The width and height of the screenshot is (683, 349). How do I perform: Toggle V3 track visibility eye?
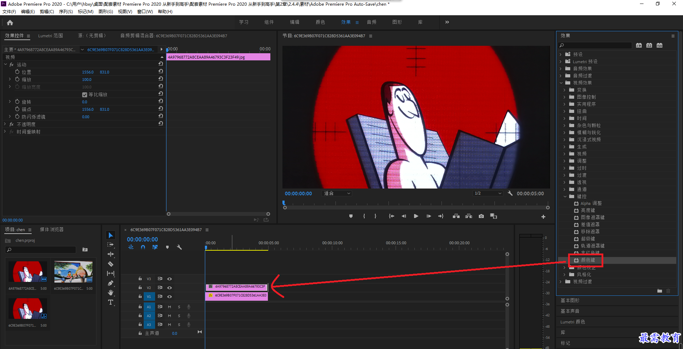[170, 279]
